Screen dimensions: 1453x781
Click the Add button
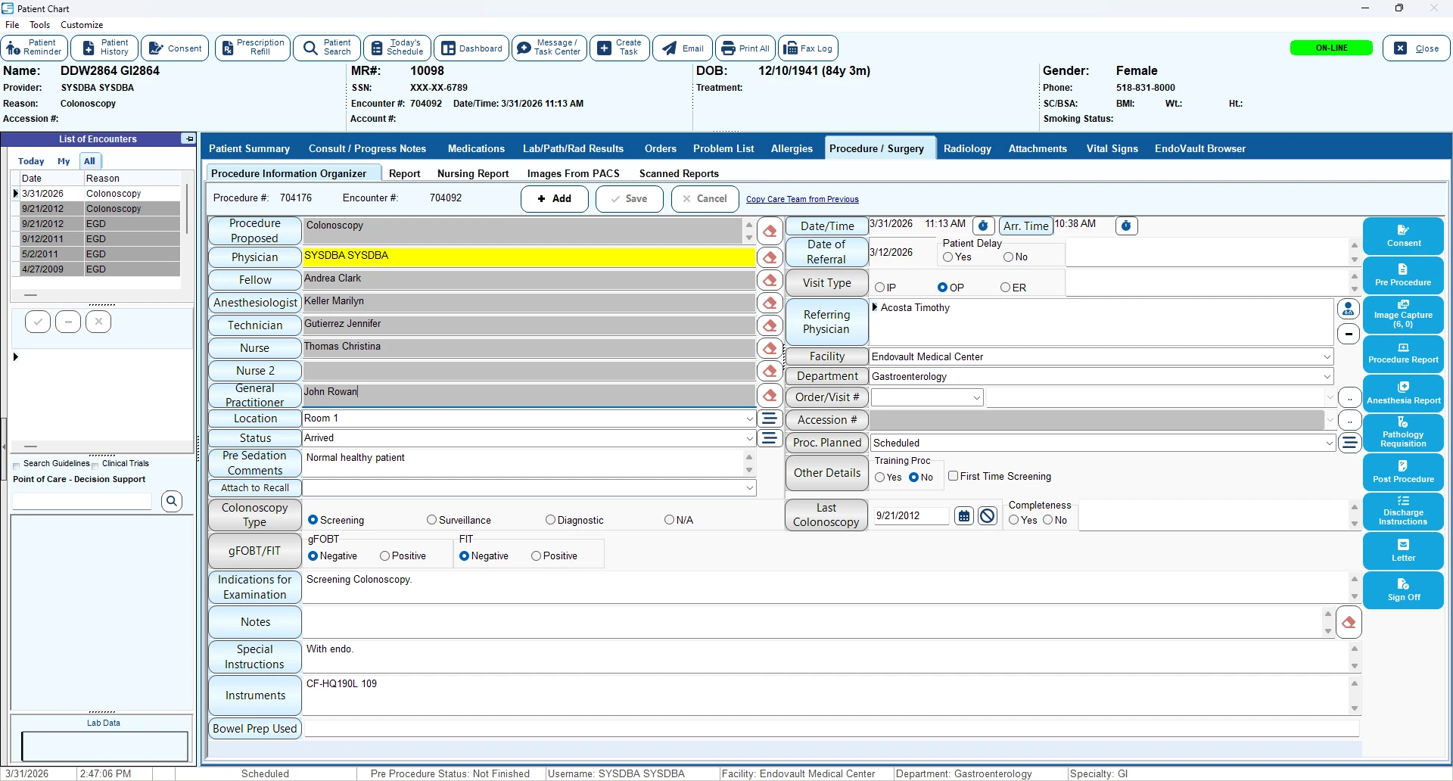(x=554, y=199)
